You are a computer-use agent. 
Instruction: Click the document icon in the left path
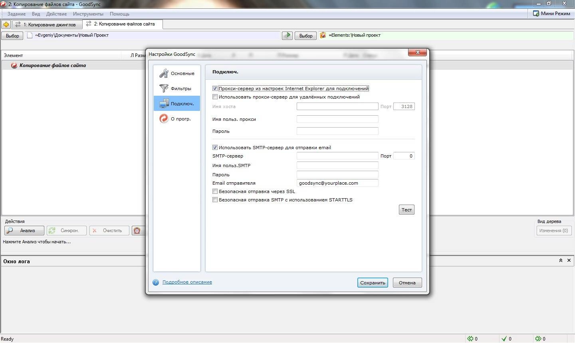30,35
